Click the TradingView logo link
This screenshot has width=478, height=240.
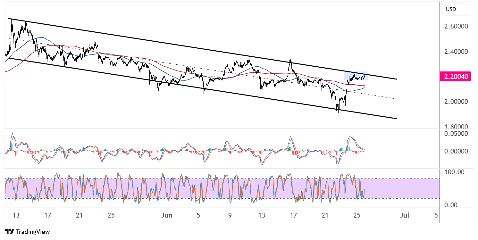click(28, 231)
